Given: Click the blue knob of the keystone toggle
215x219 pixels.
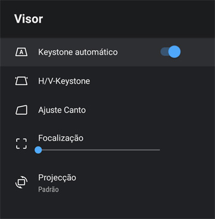Looking at the screenshot, I should 174,52.
